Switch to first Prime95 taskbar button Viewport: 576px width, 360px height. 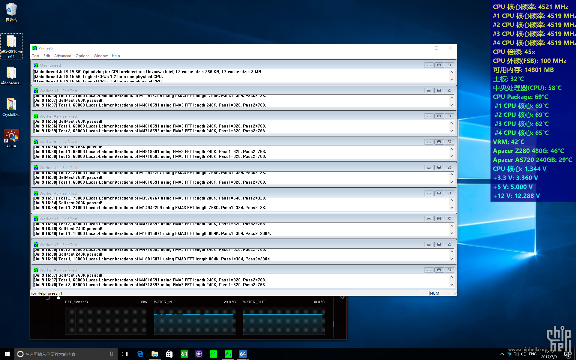214,354
